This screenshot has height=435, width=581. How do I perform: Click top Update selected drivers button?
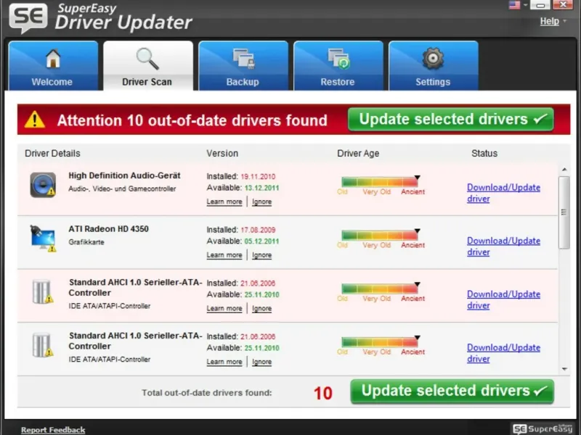point(451,119)
